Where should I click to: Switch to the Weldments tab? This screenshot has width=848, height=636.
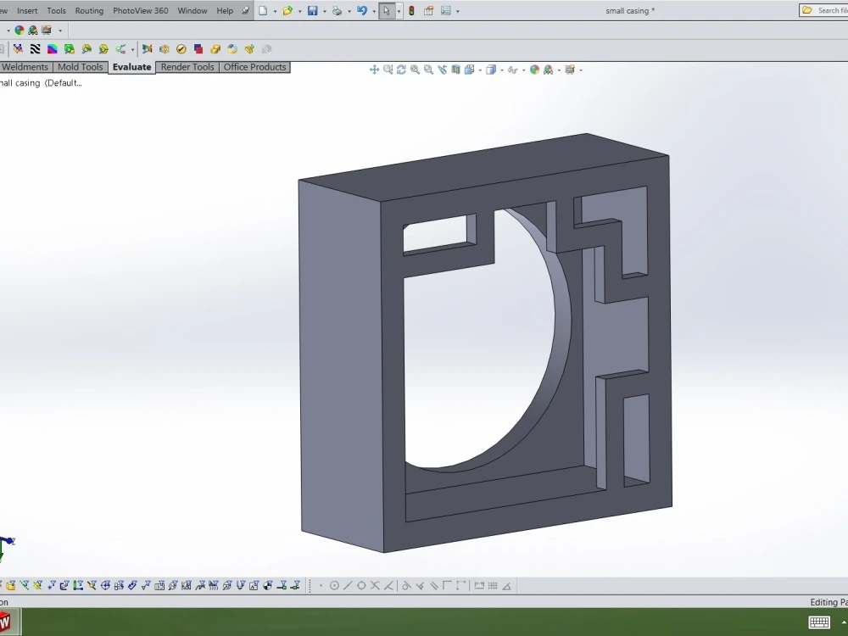tap(25, 67)
